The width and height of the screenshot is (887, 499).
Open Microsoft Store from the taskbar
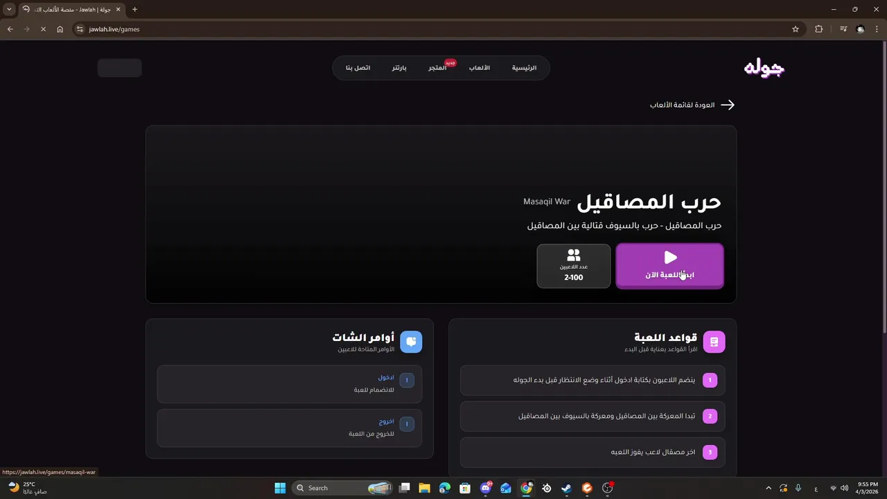465,488
